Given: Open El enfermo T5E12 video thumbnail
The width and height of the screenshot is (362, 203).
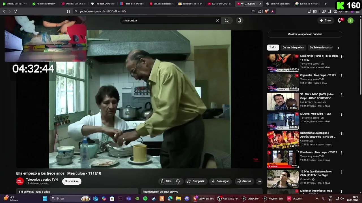Looking at the screenshot, I should point(283,159).
